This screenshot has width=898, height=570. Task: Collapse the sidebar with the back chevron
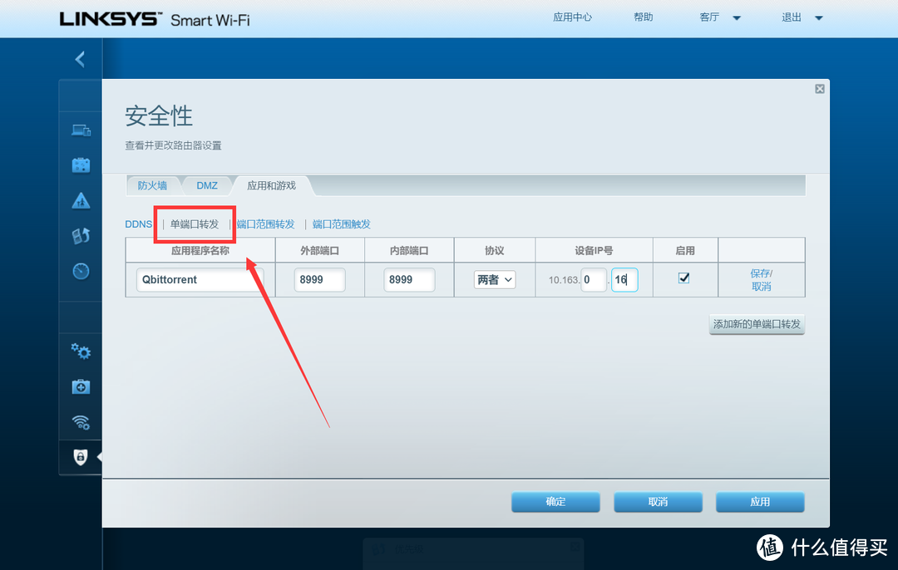pyautogui.click(x=80, y=59)
